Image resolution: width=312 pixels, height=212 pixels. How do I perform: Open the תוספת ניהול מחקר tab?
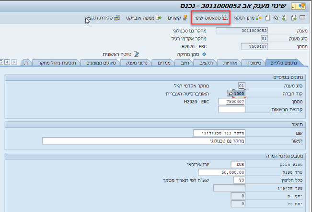[x=57, y=63]
